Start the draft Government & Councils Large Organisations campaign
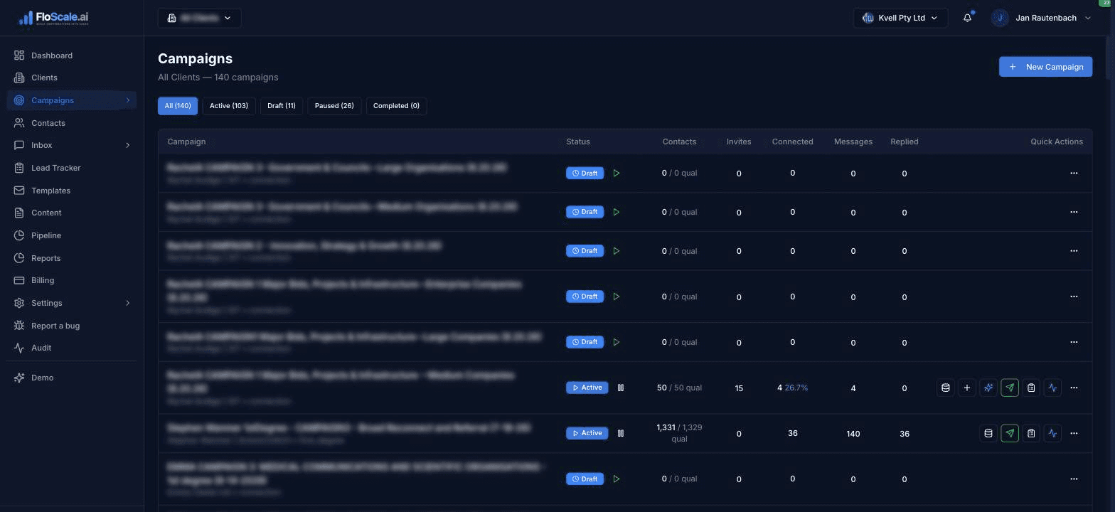The width and height of the screenshot is (1115, 512). pyautogui.click(x=617, y=173)
